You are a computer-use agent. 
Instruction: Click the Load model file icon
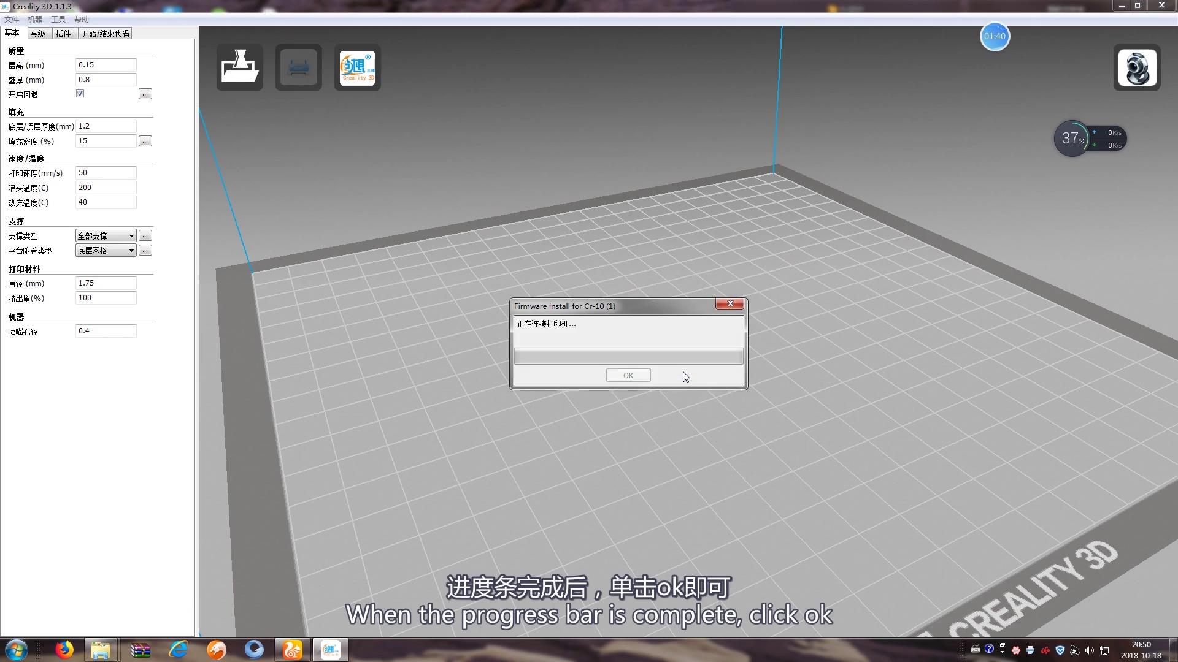[239, 67]
